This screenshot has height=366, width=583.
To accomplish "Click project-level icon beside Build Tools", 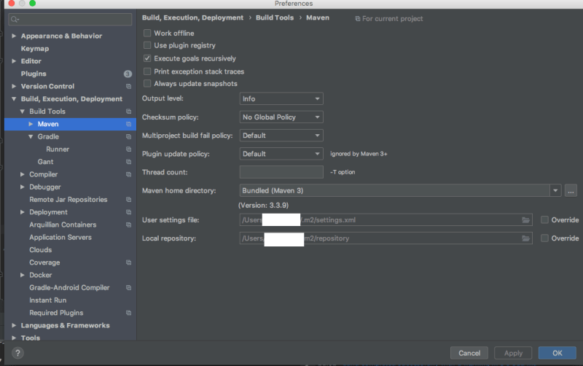I will [x=129, y=112].
